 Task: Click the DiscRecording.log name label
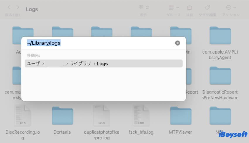(23, 135)
